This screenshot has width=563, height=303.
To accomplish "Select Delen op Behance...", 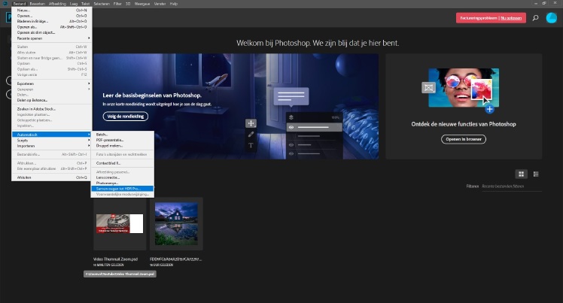I will click(52, 100).
